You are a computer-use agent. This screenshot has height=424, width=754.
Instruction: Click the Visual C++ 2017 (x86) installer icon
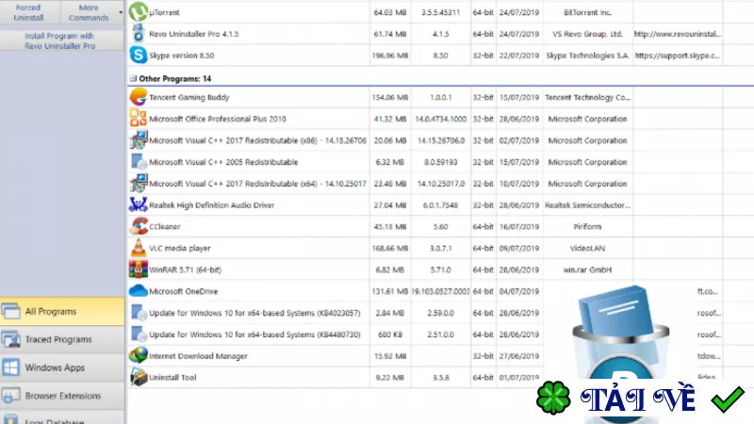138,139
